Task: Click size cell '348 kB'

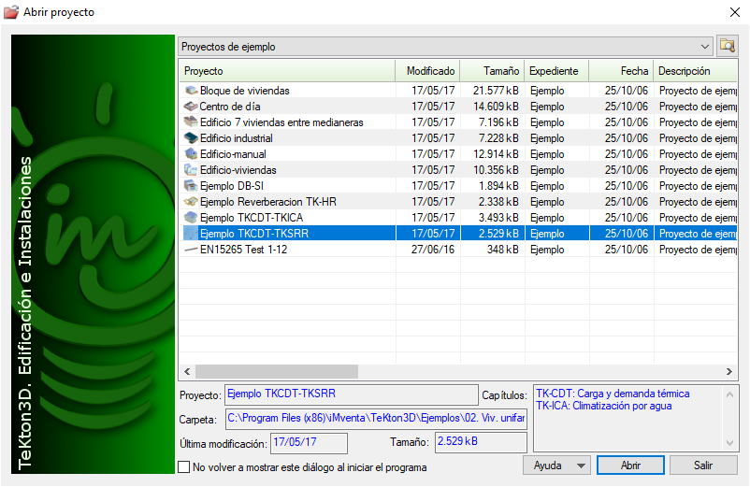Action: click(x=503, y=250)
